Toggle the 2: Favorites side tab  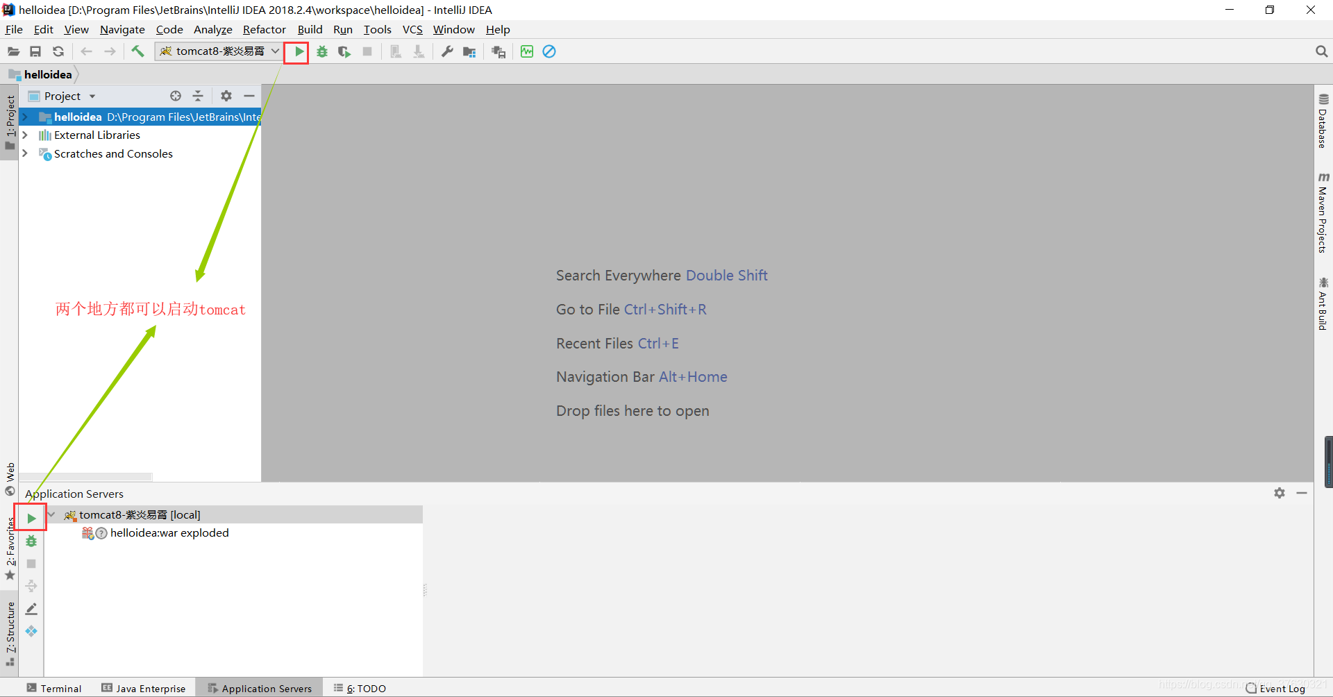(x=10, y=548)
